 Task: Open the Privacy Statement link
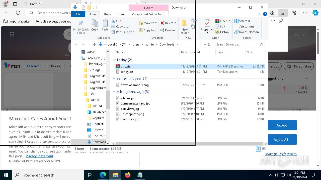click(x=39, y=156)
